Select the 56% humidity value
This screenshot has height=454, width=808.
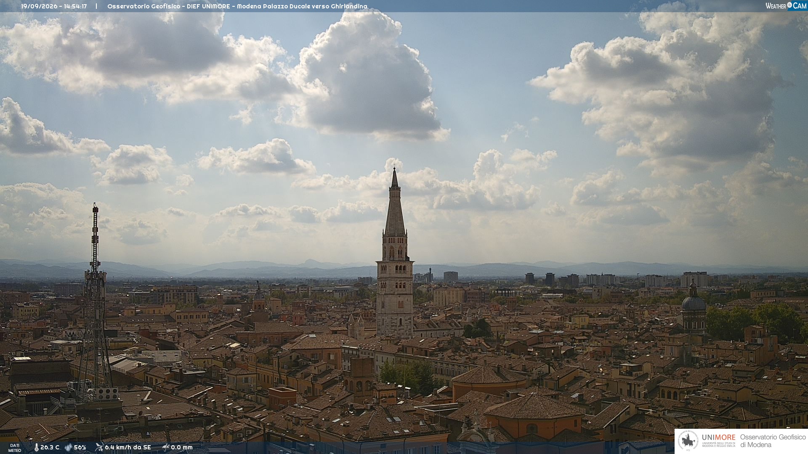point(80,447)
